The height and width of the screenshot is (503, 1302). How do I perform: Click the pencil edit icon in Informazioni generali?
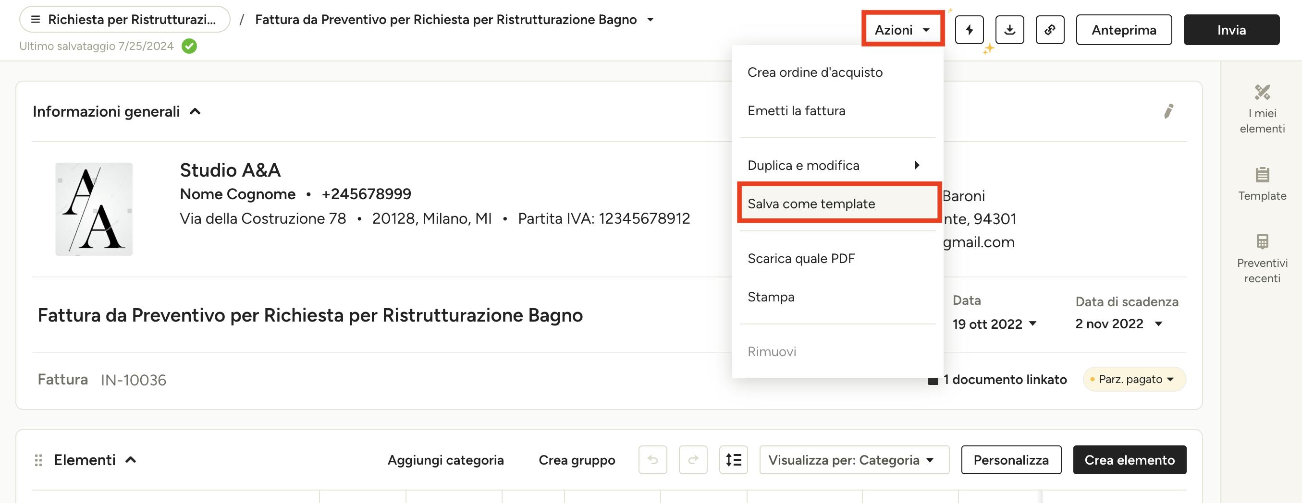click(1168, 111)
